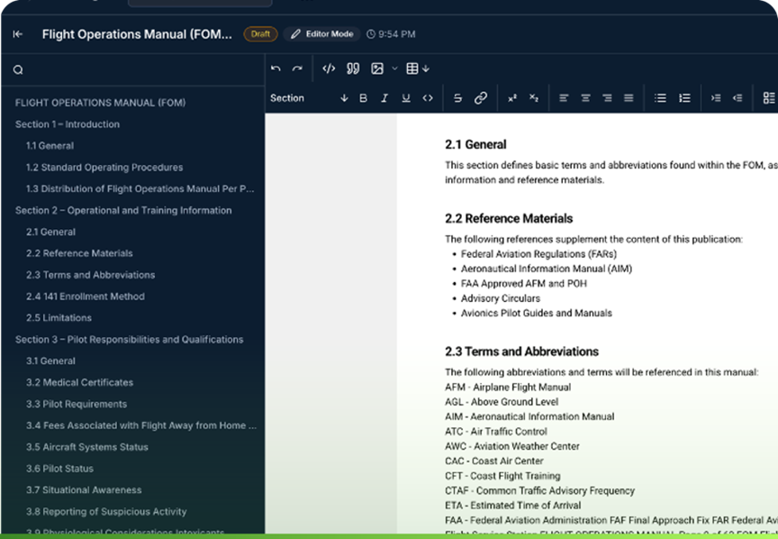Center align the text

(585, 98)
